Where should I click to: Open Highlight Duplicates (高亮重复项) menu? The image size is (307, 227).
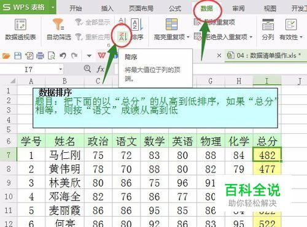tap(171, 29)
